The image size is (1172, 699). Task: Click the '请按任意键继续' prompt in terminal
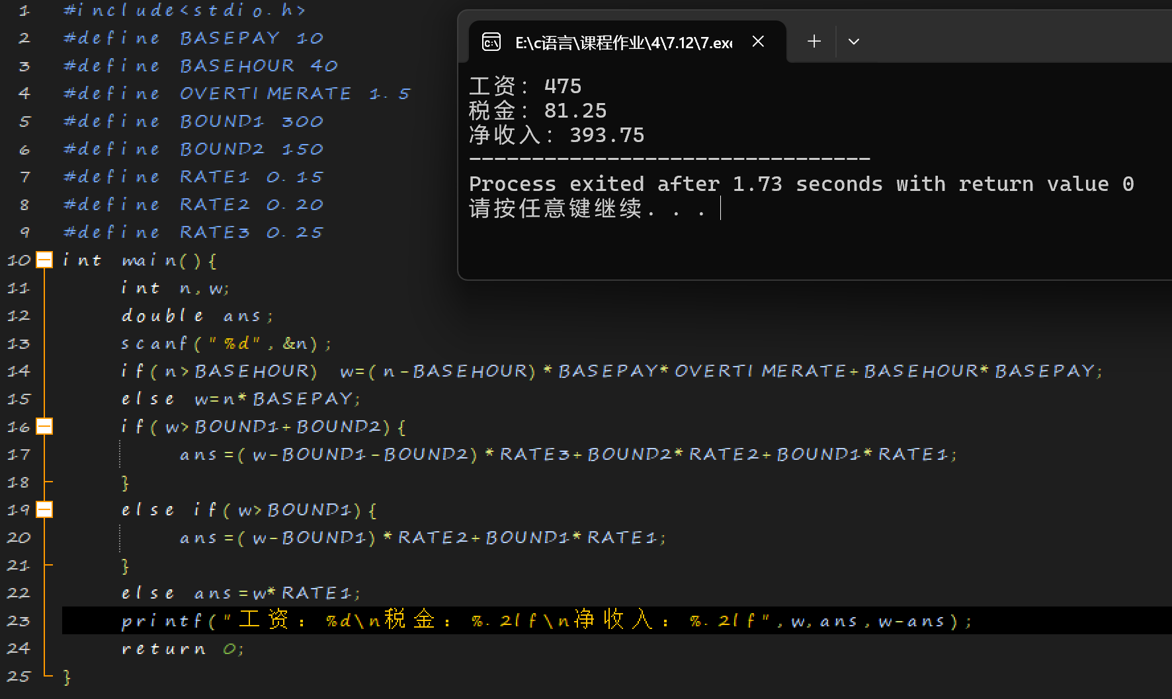(x=587, y=209)
